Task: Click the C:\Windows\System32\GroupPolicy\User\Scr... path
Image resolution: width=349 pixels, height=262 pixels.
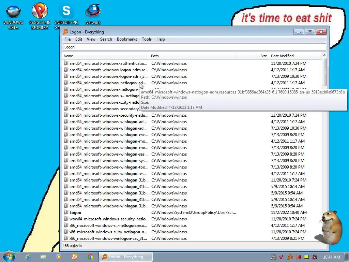Action: pos(194,213)
